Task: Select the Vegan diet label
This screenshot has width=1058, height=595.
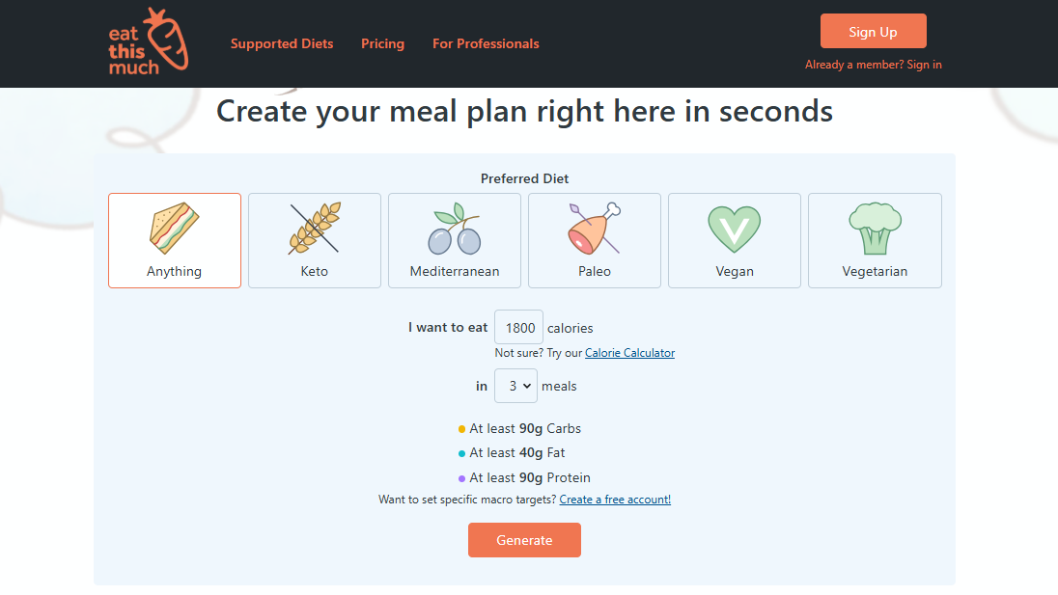Action: (735, 272)
